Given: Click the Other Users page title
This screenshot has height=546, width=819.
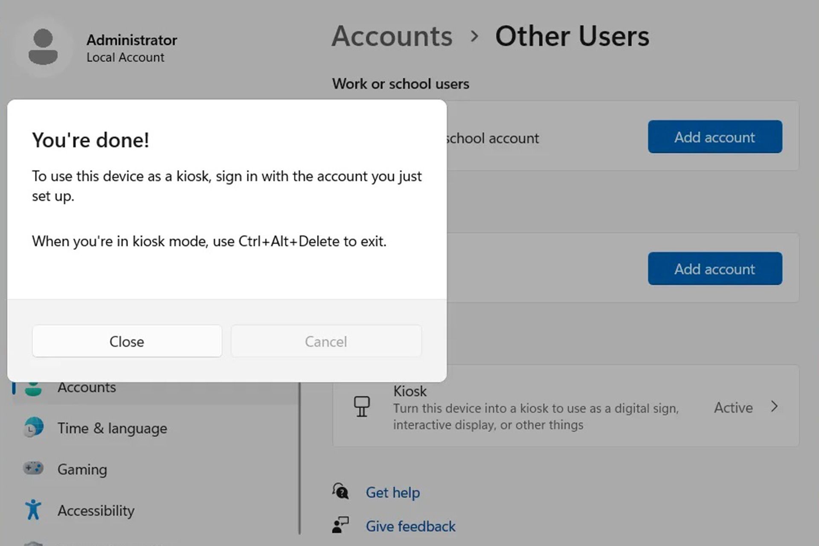Looking at the screenshot, I should coord(572,36).
